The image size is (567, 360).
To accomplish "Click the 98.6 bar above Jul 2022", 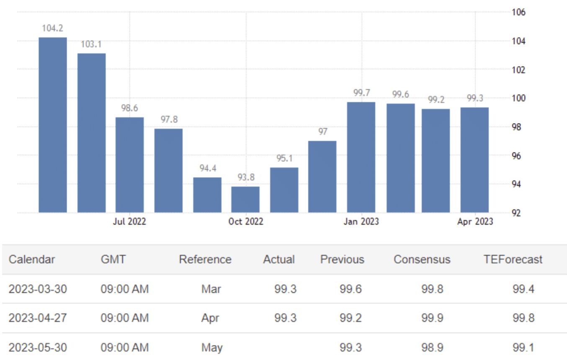I will pos(129,165).
